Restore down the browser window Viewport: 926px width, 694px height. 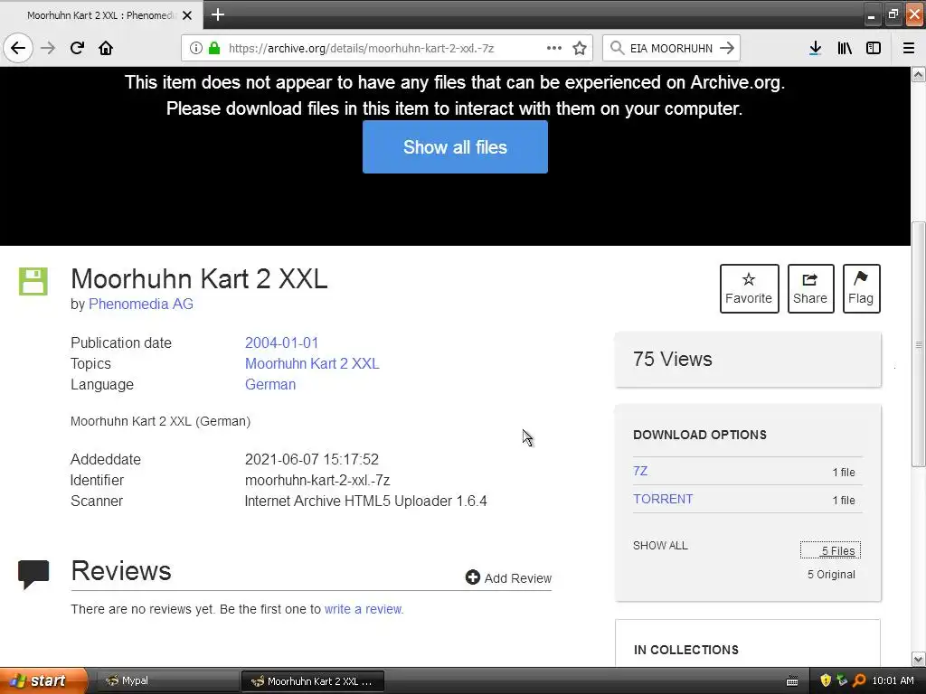pyautogui.click(x=893, y=14)
